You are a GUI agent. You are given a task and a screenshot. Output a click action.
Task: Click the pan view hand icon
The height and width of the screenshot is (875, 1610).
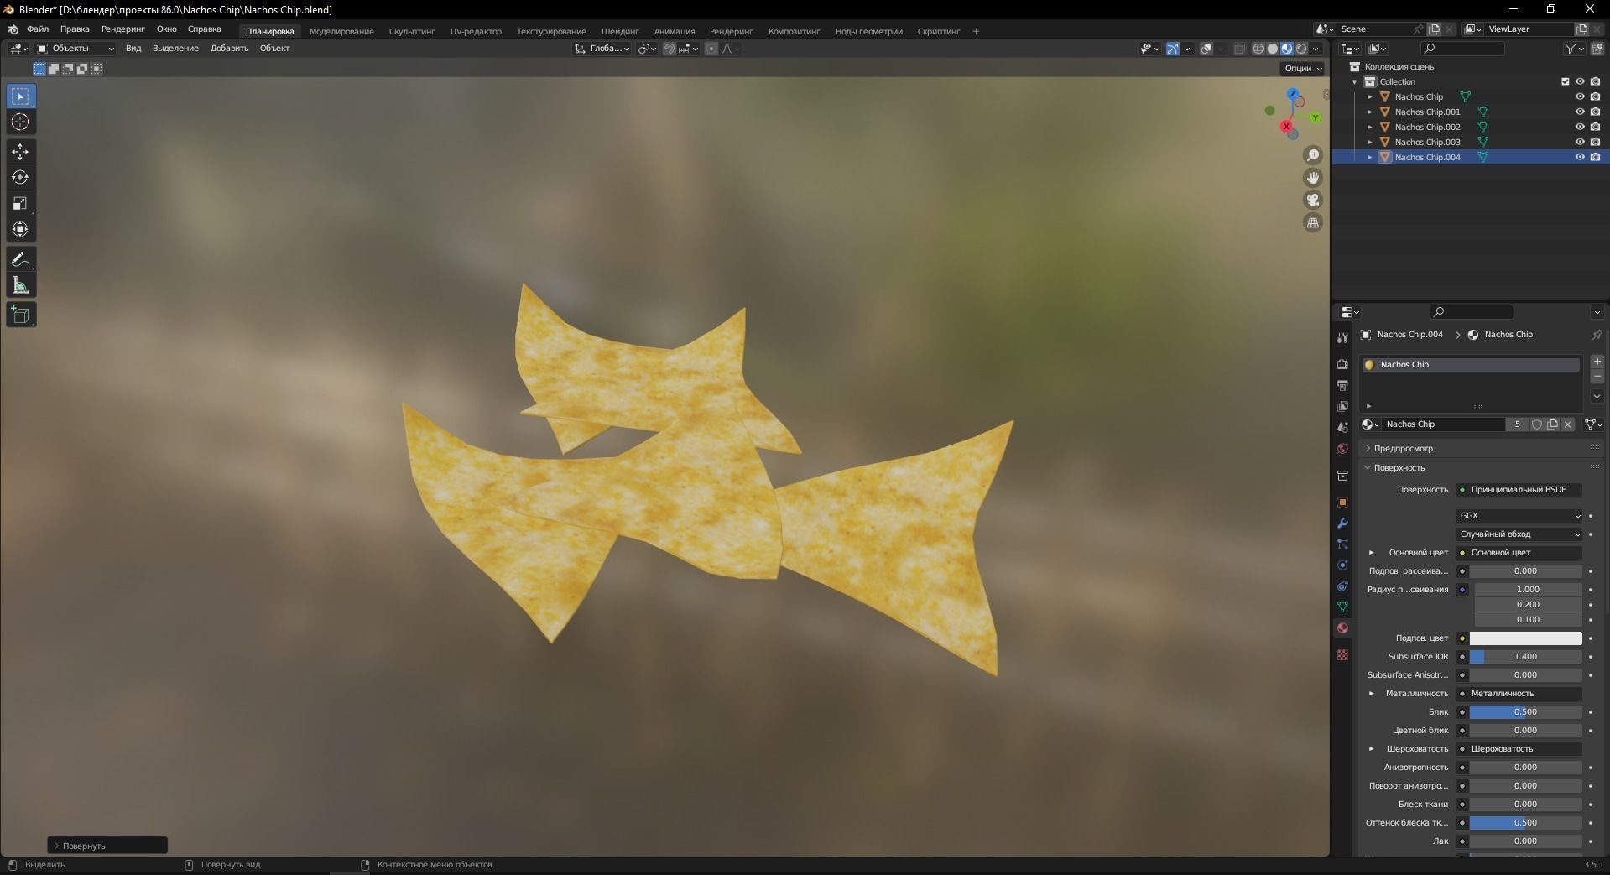[x=1313, y=178]
